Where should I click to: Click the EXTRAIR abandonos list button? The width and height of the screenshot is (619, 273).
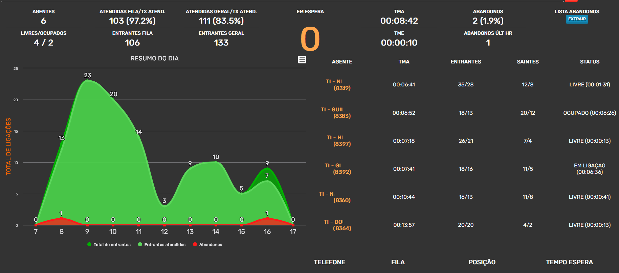tap(577, 19)
